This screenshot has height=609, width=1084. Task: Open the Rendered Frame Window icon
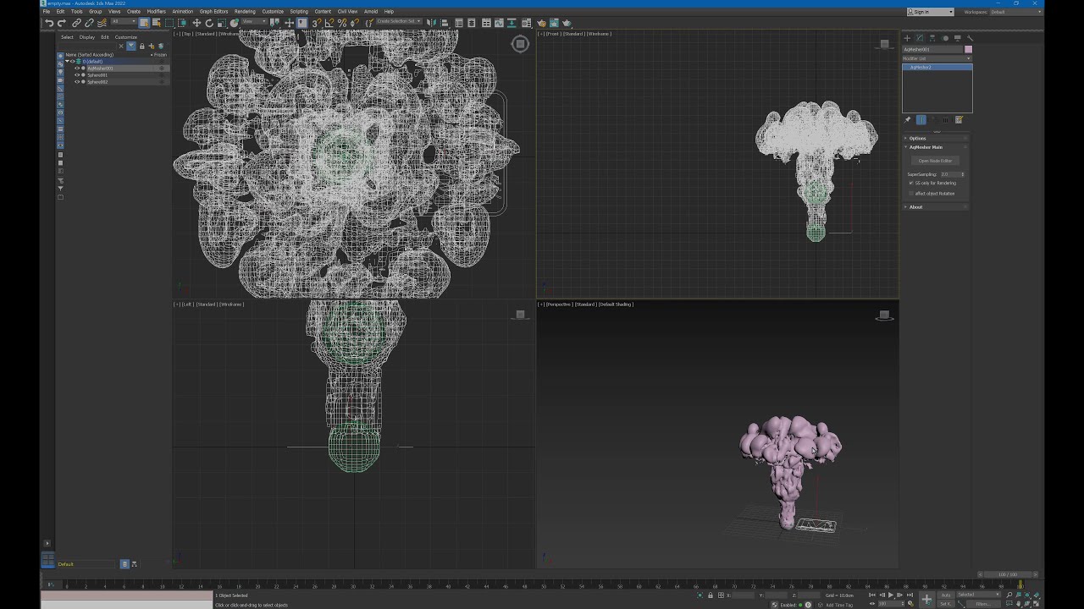(x=554, y=23)
